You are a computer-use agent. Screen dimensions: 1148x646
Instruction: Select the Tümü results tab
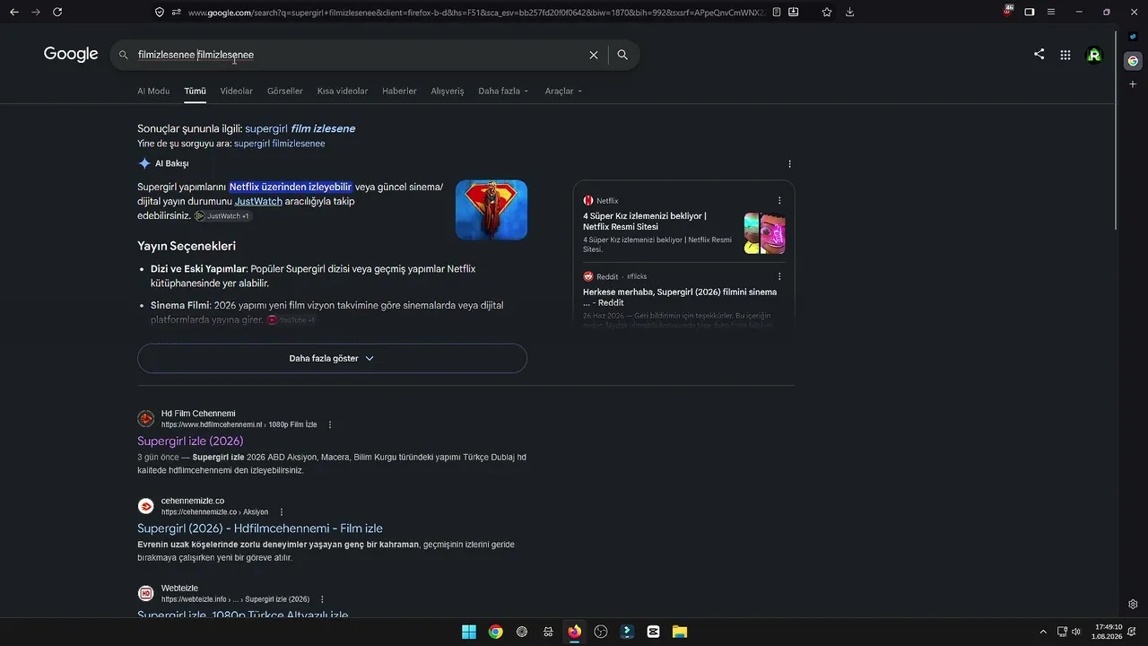point(195,92)
